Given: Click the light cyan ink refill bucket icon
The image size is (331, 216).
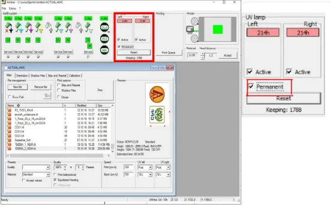Looking at the screenshot, I should click(x=59, y=28).
